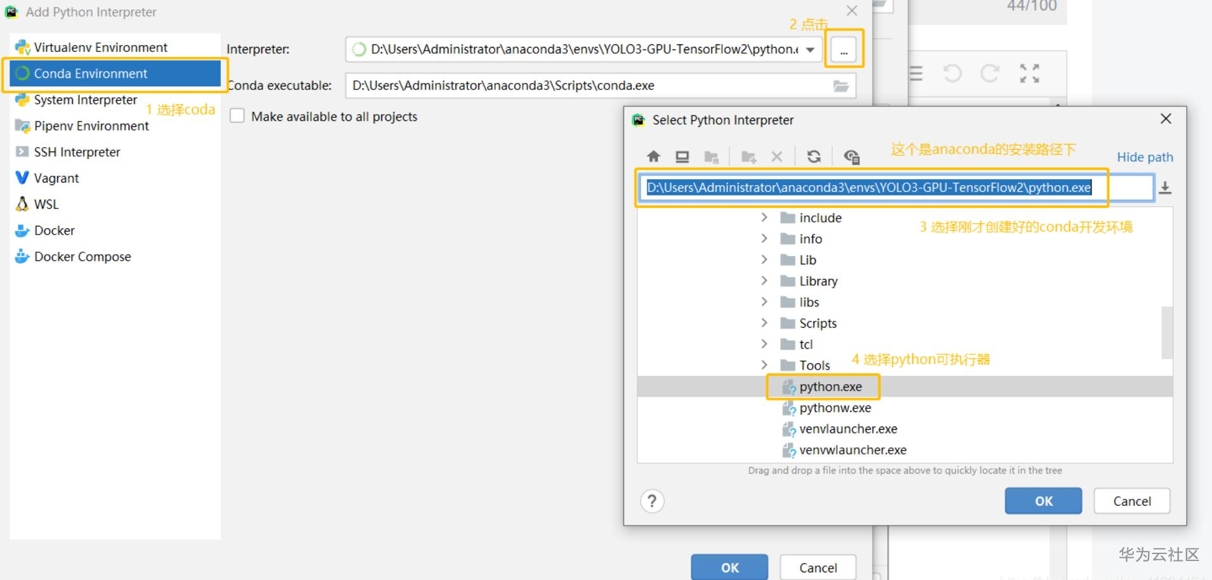Viewport: 1212px width, 580px height.
Task: Click the redo icon in the background window
Action: [x=989, y=74]
